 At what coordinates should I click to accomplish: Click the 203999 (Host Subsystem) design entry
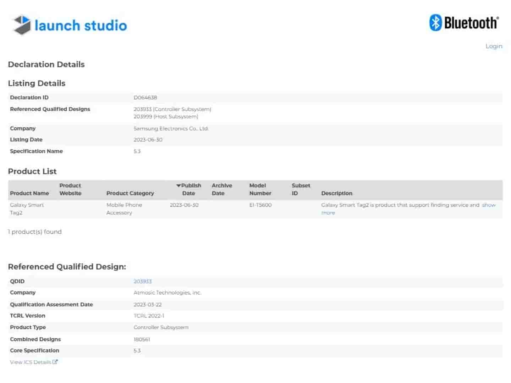tap(166, 117)
